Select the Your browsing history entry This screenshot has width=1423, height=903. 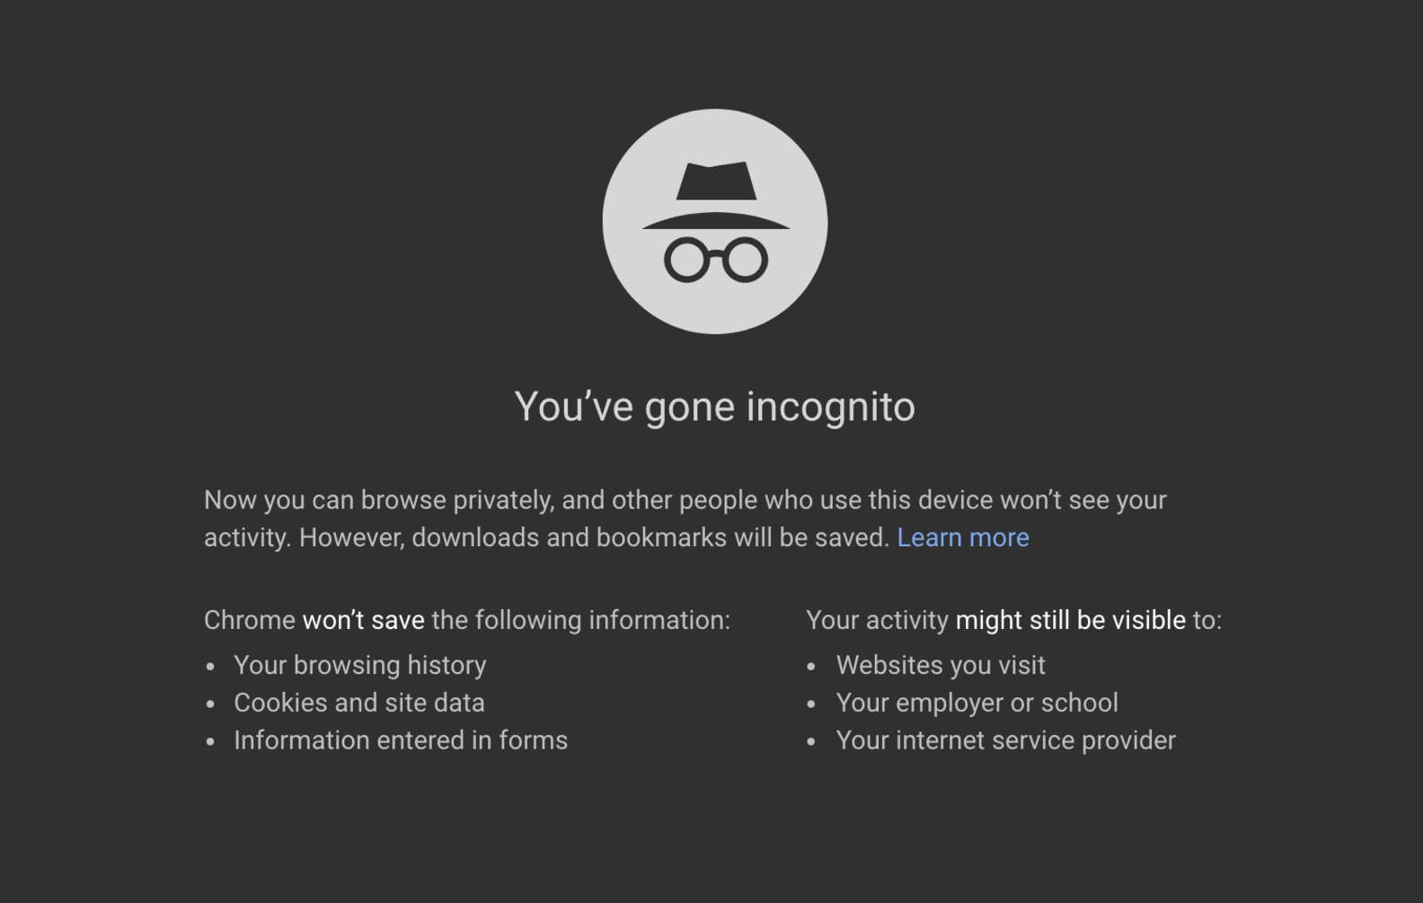pyautogui.click(x=359, y=666)
